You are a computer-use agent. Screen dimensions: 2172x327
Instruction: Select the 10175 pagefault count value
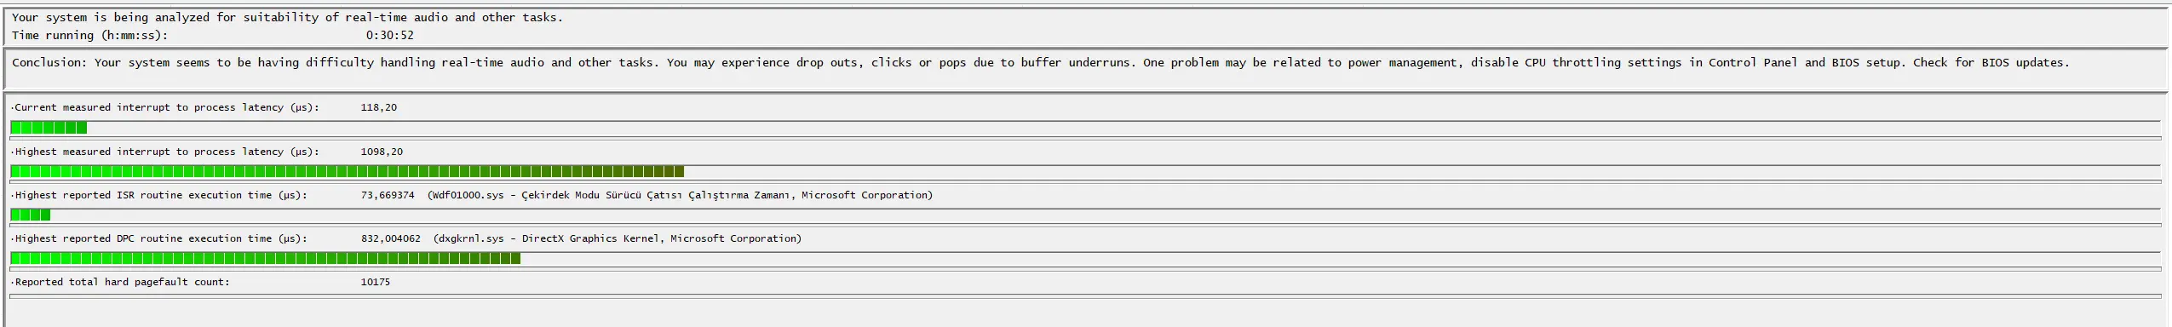coord(376,282)
